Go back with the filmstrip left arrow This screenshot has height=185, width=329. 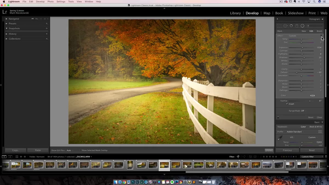click(21, 157)
